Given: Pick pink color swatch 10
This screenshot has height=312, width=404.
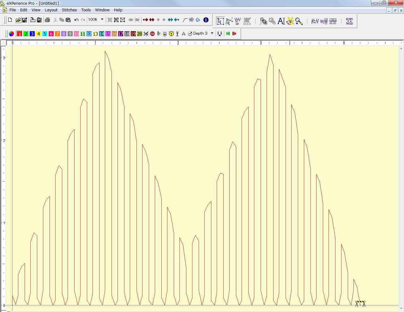Looking at the screenshot, I should click(76, 34).
